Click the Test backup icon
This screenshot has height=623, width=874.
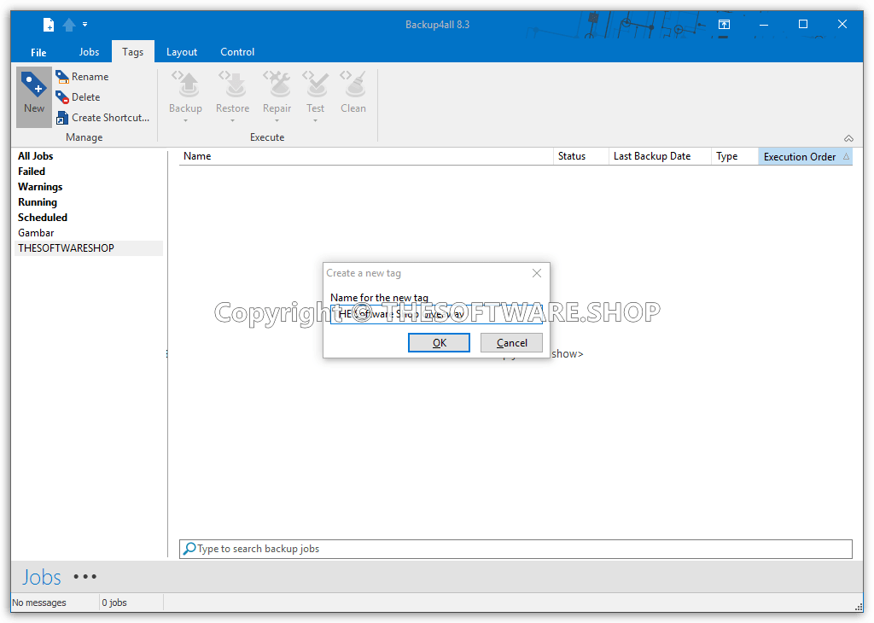(x=315, y=84)
